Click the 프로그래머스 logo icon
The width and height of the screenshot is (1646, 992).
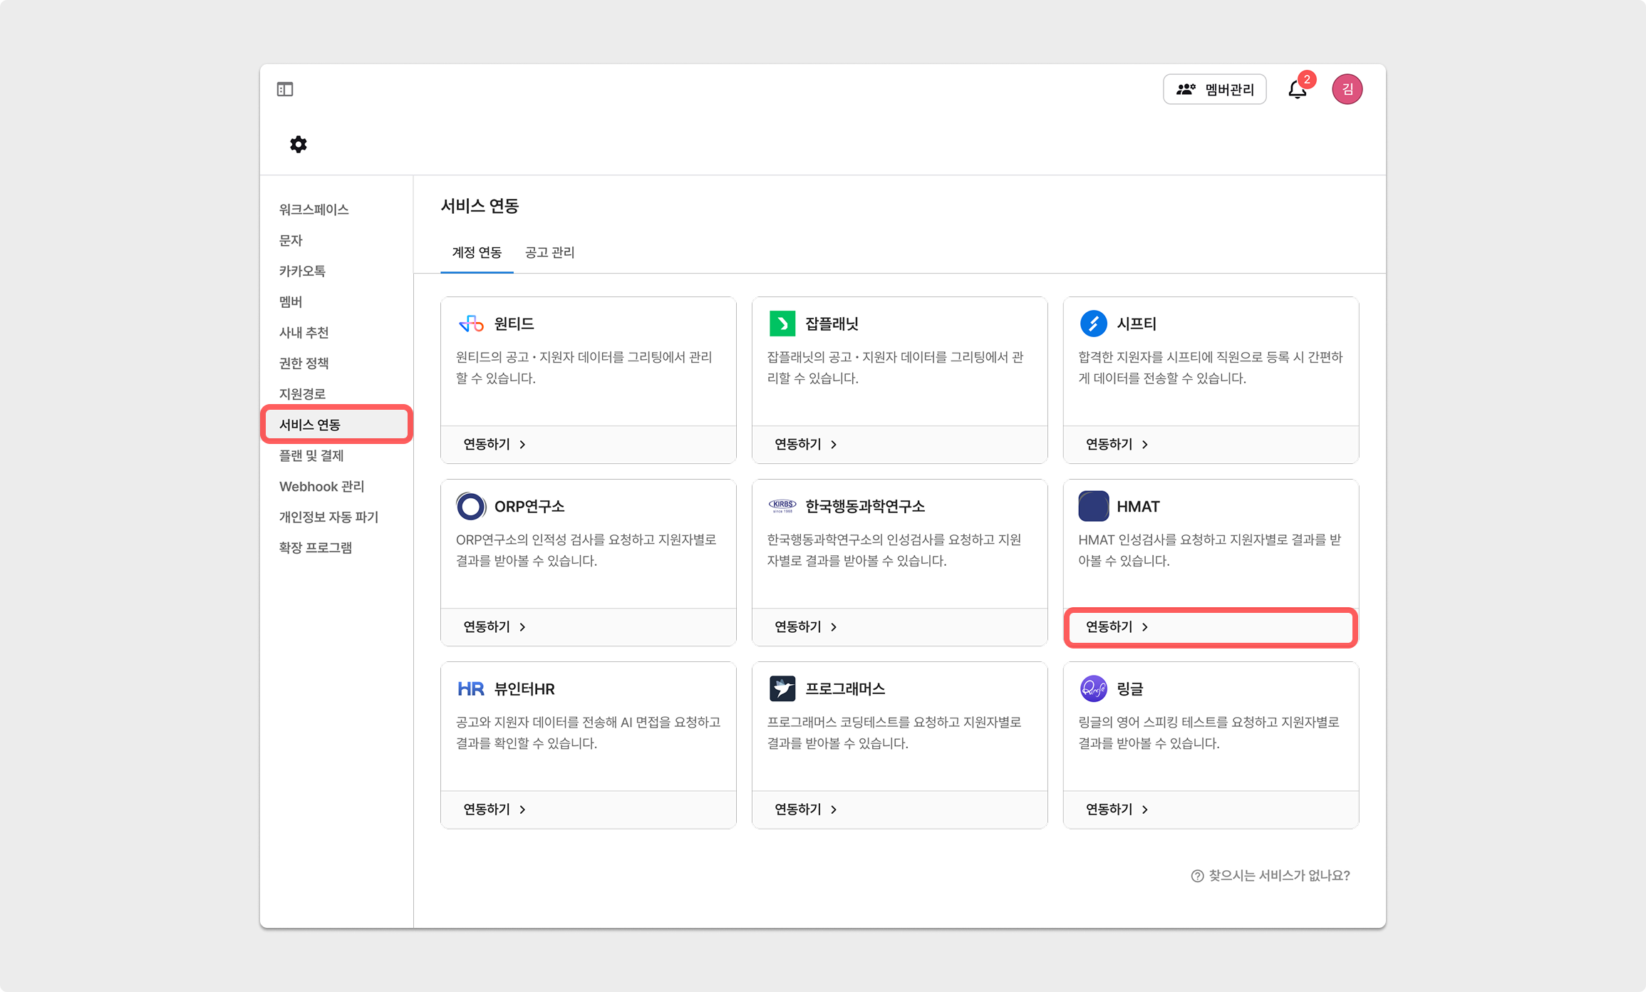click(x=782, y=688)
